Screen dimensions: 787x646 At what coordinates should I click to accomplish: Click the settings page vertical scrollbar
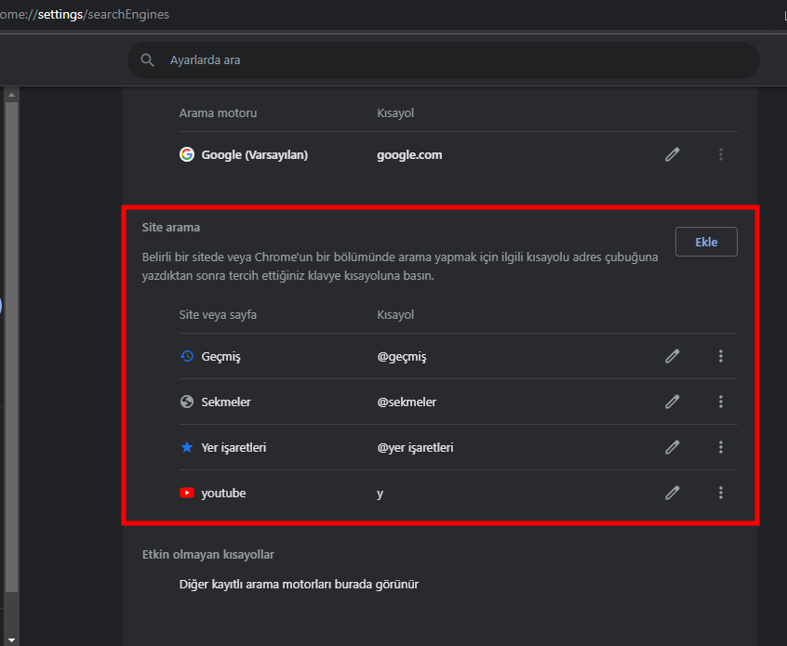pyautogui.click(x=11, y=344)
